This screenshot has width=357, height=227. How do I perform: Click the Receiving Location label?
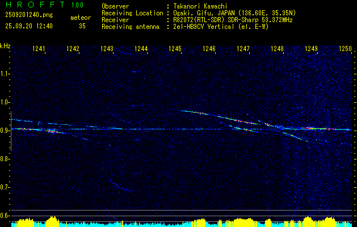pos(132,13)
